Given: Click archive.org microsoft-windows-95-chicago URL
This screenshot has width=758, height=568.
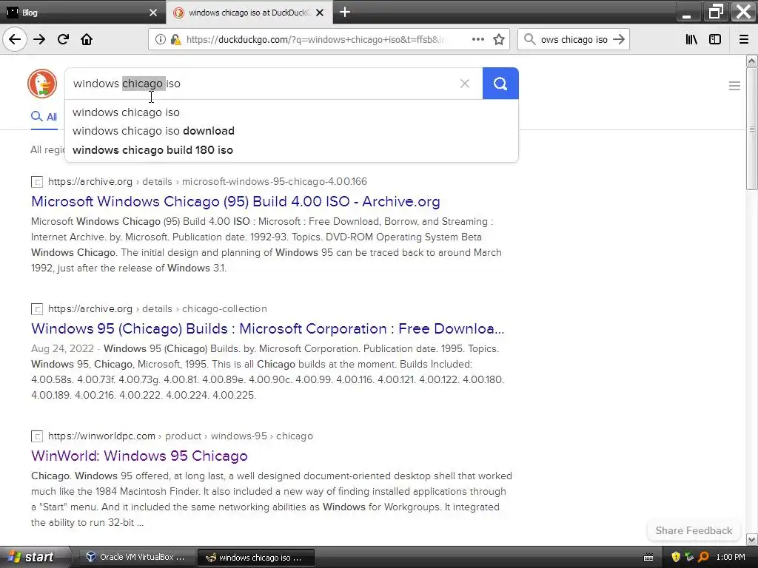Looking at the screenshot, I should coord(207,182).
